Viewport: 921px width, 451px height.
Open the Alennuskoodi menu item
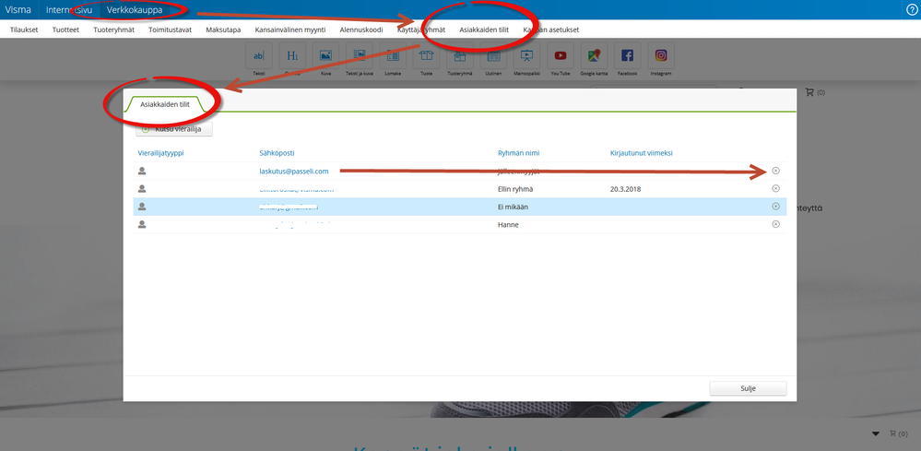pos(361,30)
